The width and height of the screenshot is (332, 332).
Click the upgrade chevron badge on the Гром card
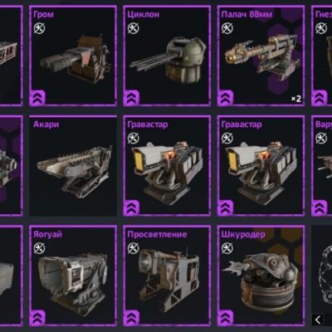point(37,98)
